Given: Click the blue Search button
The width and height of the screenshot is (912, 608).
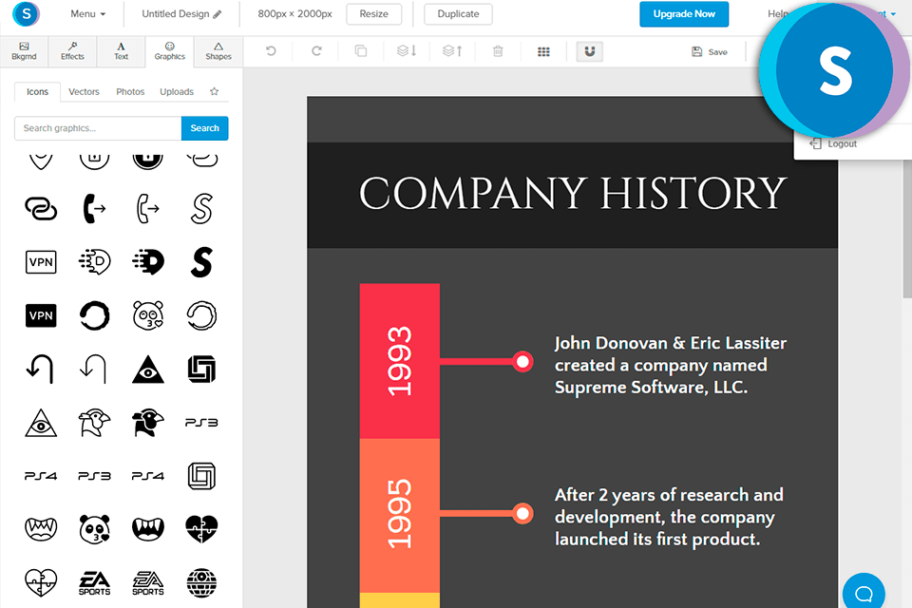Looking at the screenshot, I should coord(204,128).
